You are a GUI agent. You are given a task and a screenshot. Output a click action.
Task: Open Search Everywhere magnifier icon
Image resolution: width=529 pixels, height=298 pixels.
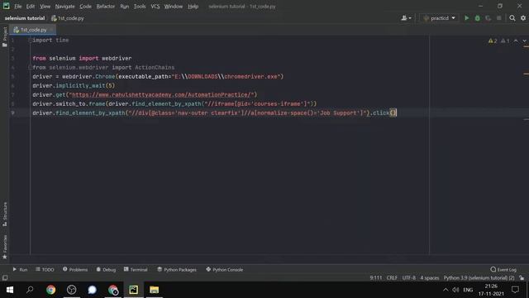pyautogui.click(x=512, y=18)
